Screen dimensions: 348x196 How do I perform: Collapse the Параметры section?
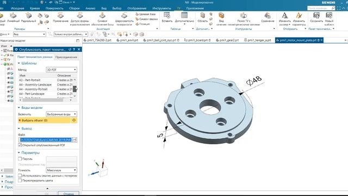(x=19, y=152)
